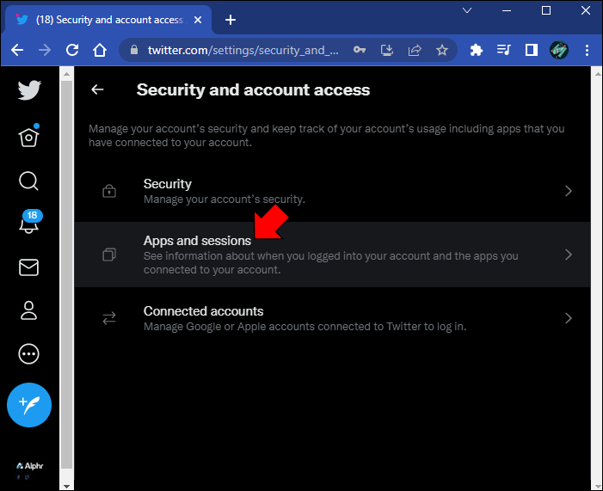Viewport: 603px width, 491px height.
Task: Open Notifications bell with 18 badge
Action: click(29, 224)
